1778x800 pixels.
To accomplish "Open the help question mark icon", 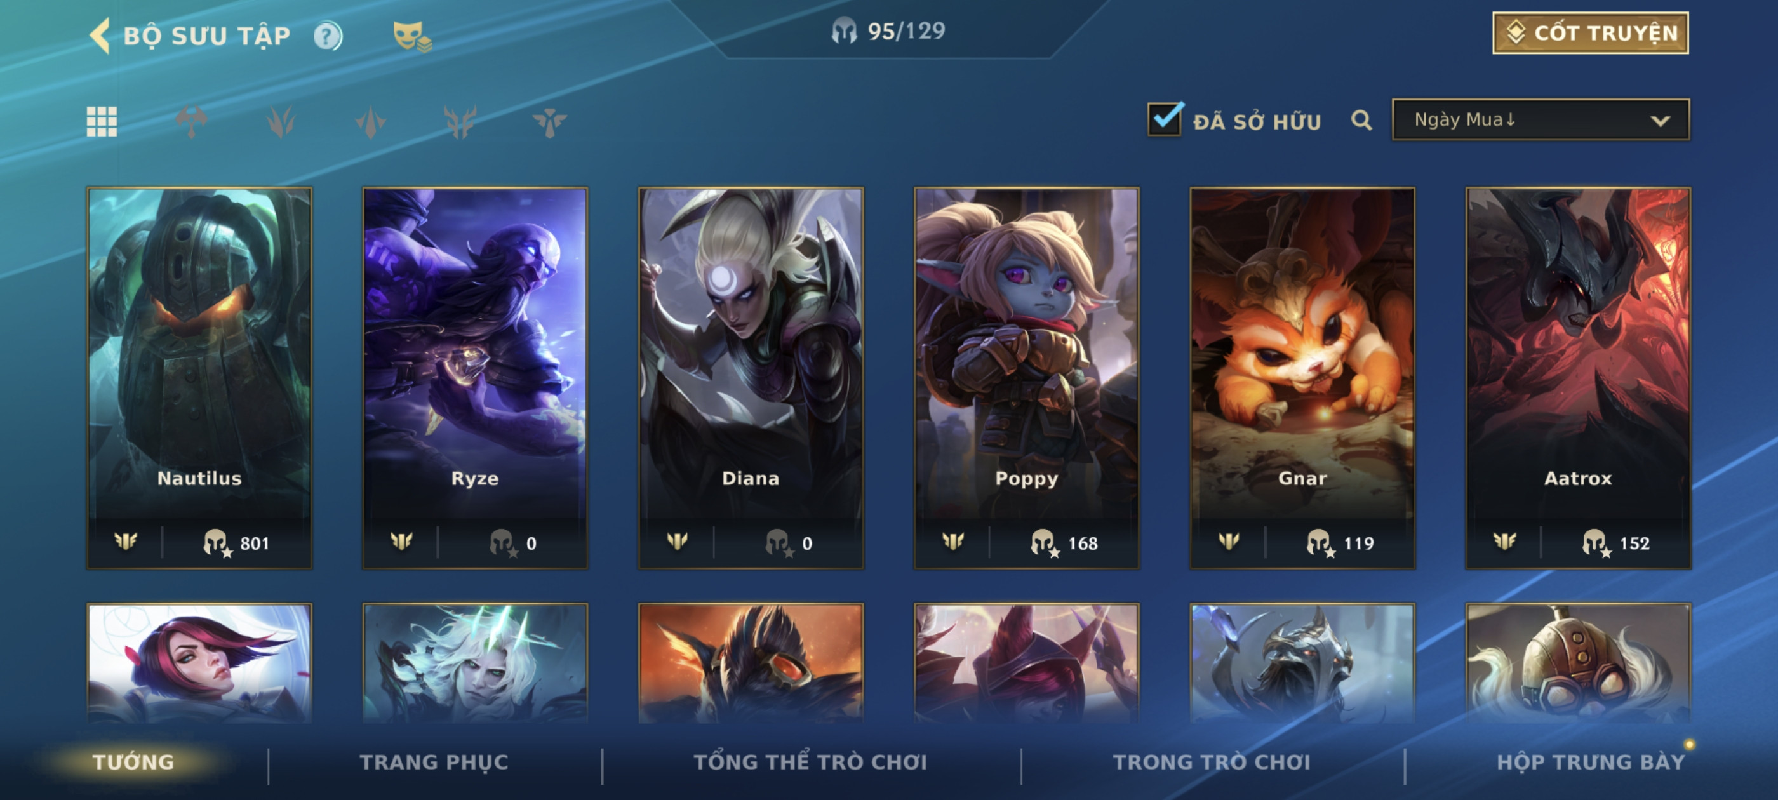I will [x=328, y=36].
